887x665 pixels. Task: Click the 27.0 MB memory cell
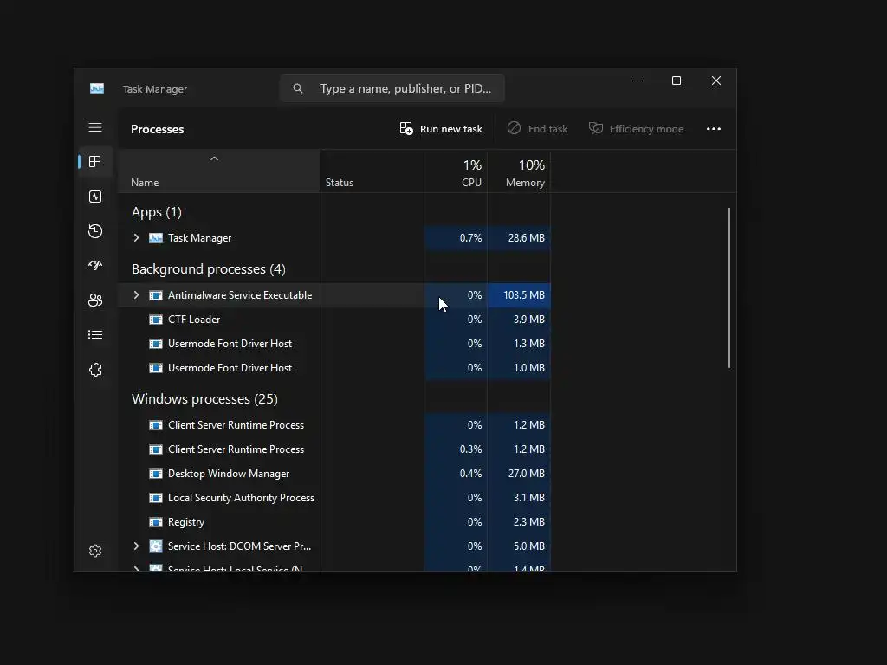[519, 474]
